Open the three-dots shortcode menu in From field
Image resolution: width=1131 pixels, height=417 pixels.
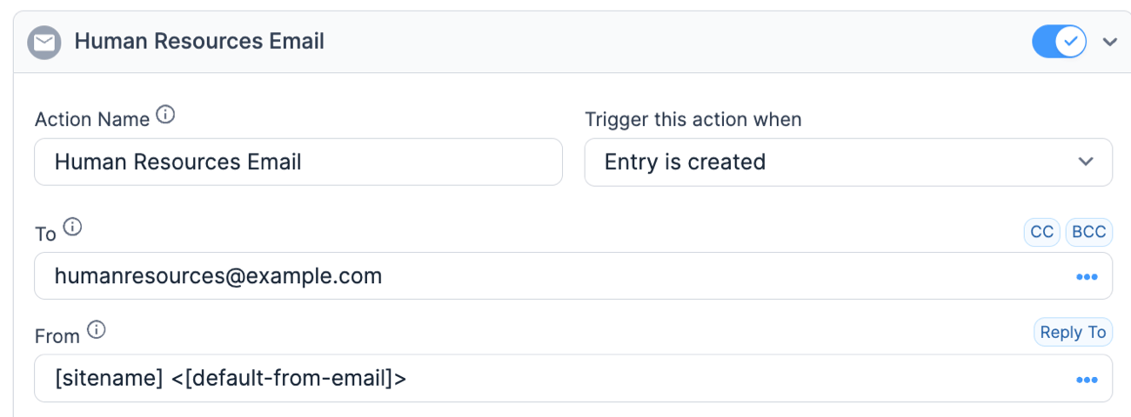[1086, 380]
